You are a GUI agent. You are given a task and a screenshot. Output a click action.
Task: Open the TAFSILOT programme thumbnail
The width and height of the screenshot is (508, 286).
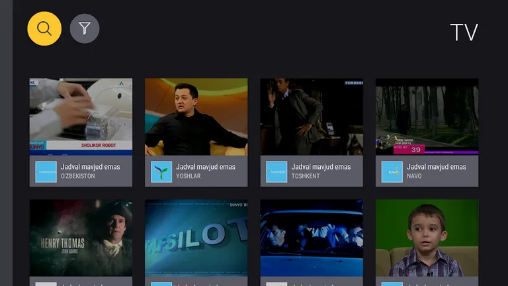pyautogui.click(x=196, y=238)
